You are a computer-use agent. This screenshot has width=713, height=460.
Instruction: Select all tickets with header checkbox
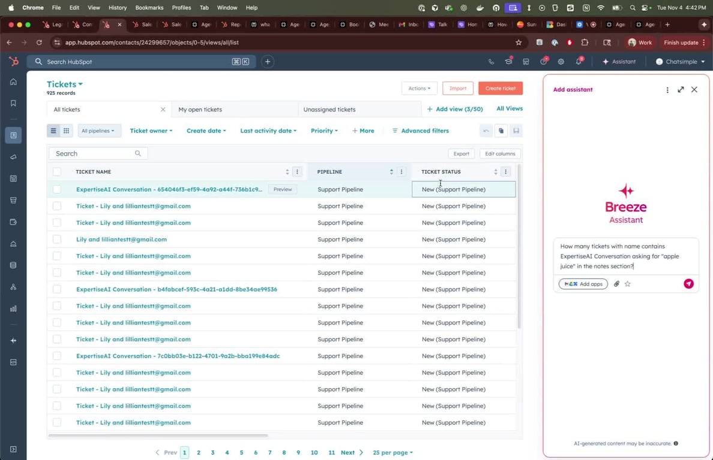coord(57,172)
